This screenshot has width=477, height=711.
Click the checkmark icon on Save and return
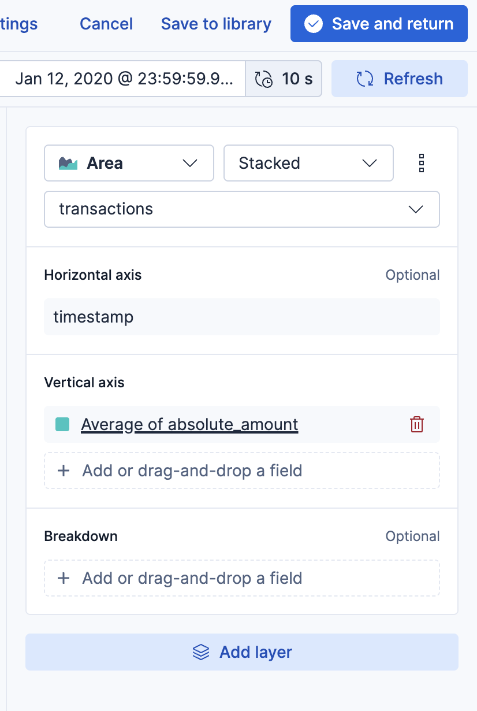tap(314, 24)
